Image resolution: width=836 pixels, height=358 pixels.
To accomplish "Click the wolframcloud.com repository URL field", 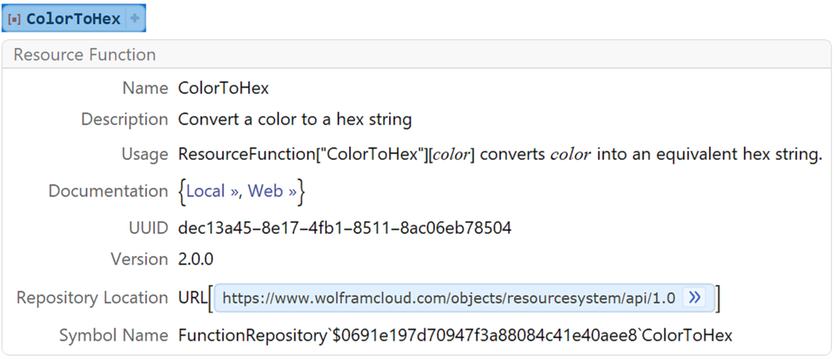I will tap(448, 298).
